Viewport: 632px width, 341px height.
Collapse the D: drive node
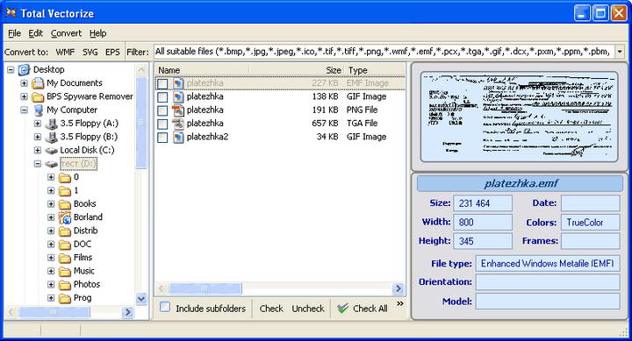pyautogui.click(x=38, y=164)
